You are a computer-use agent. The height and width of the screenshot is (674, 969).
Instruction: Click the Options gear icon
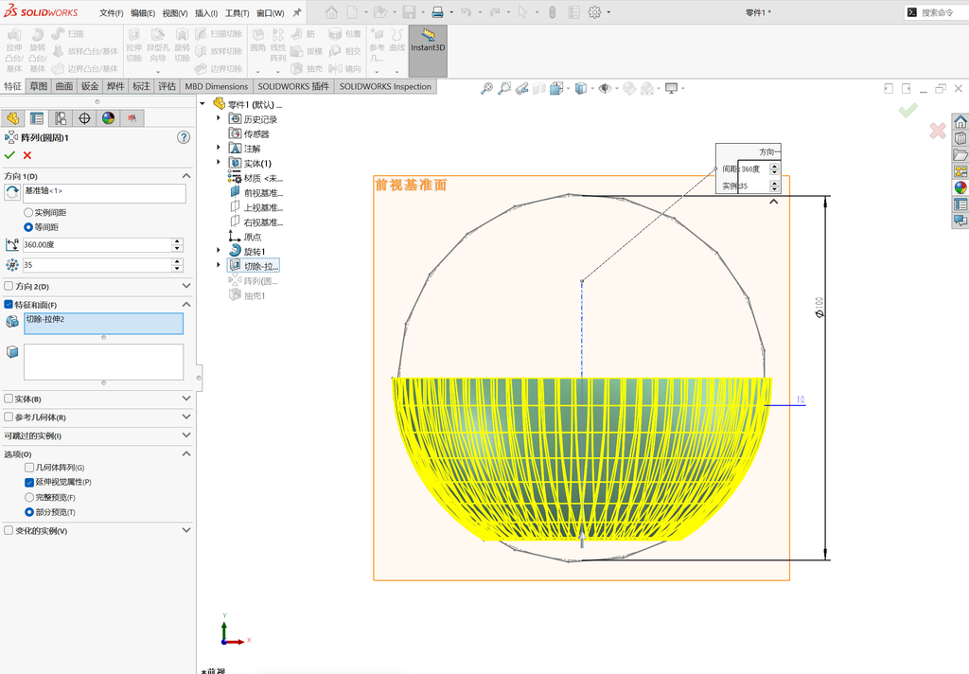click(594, 12)
